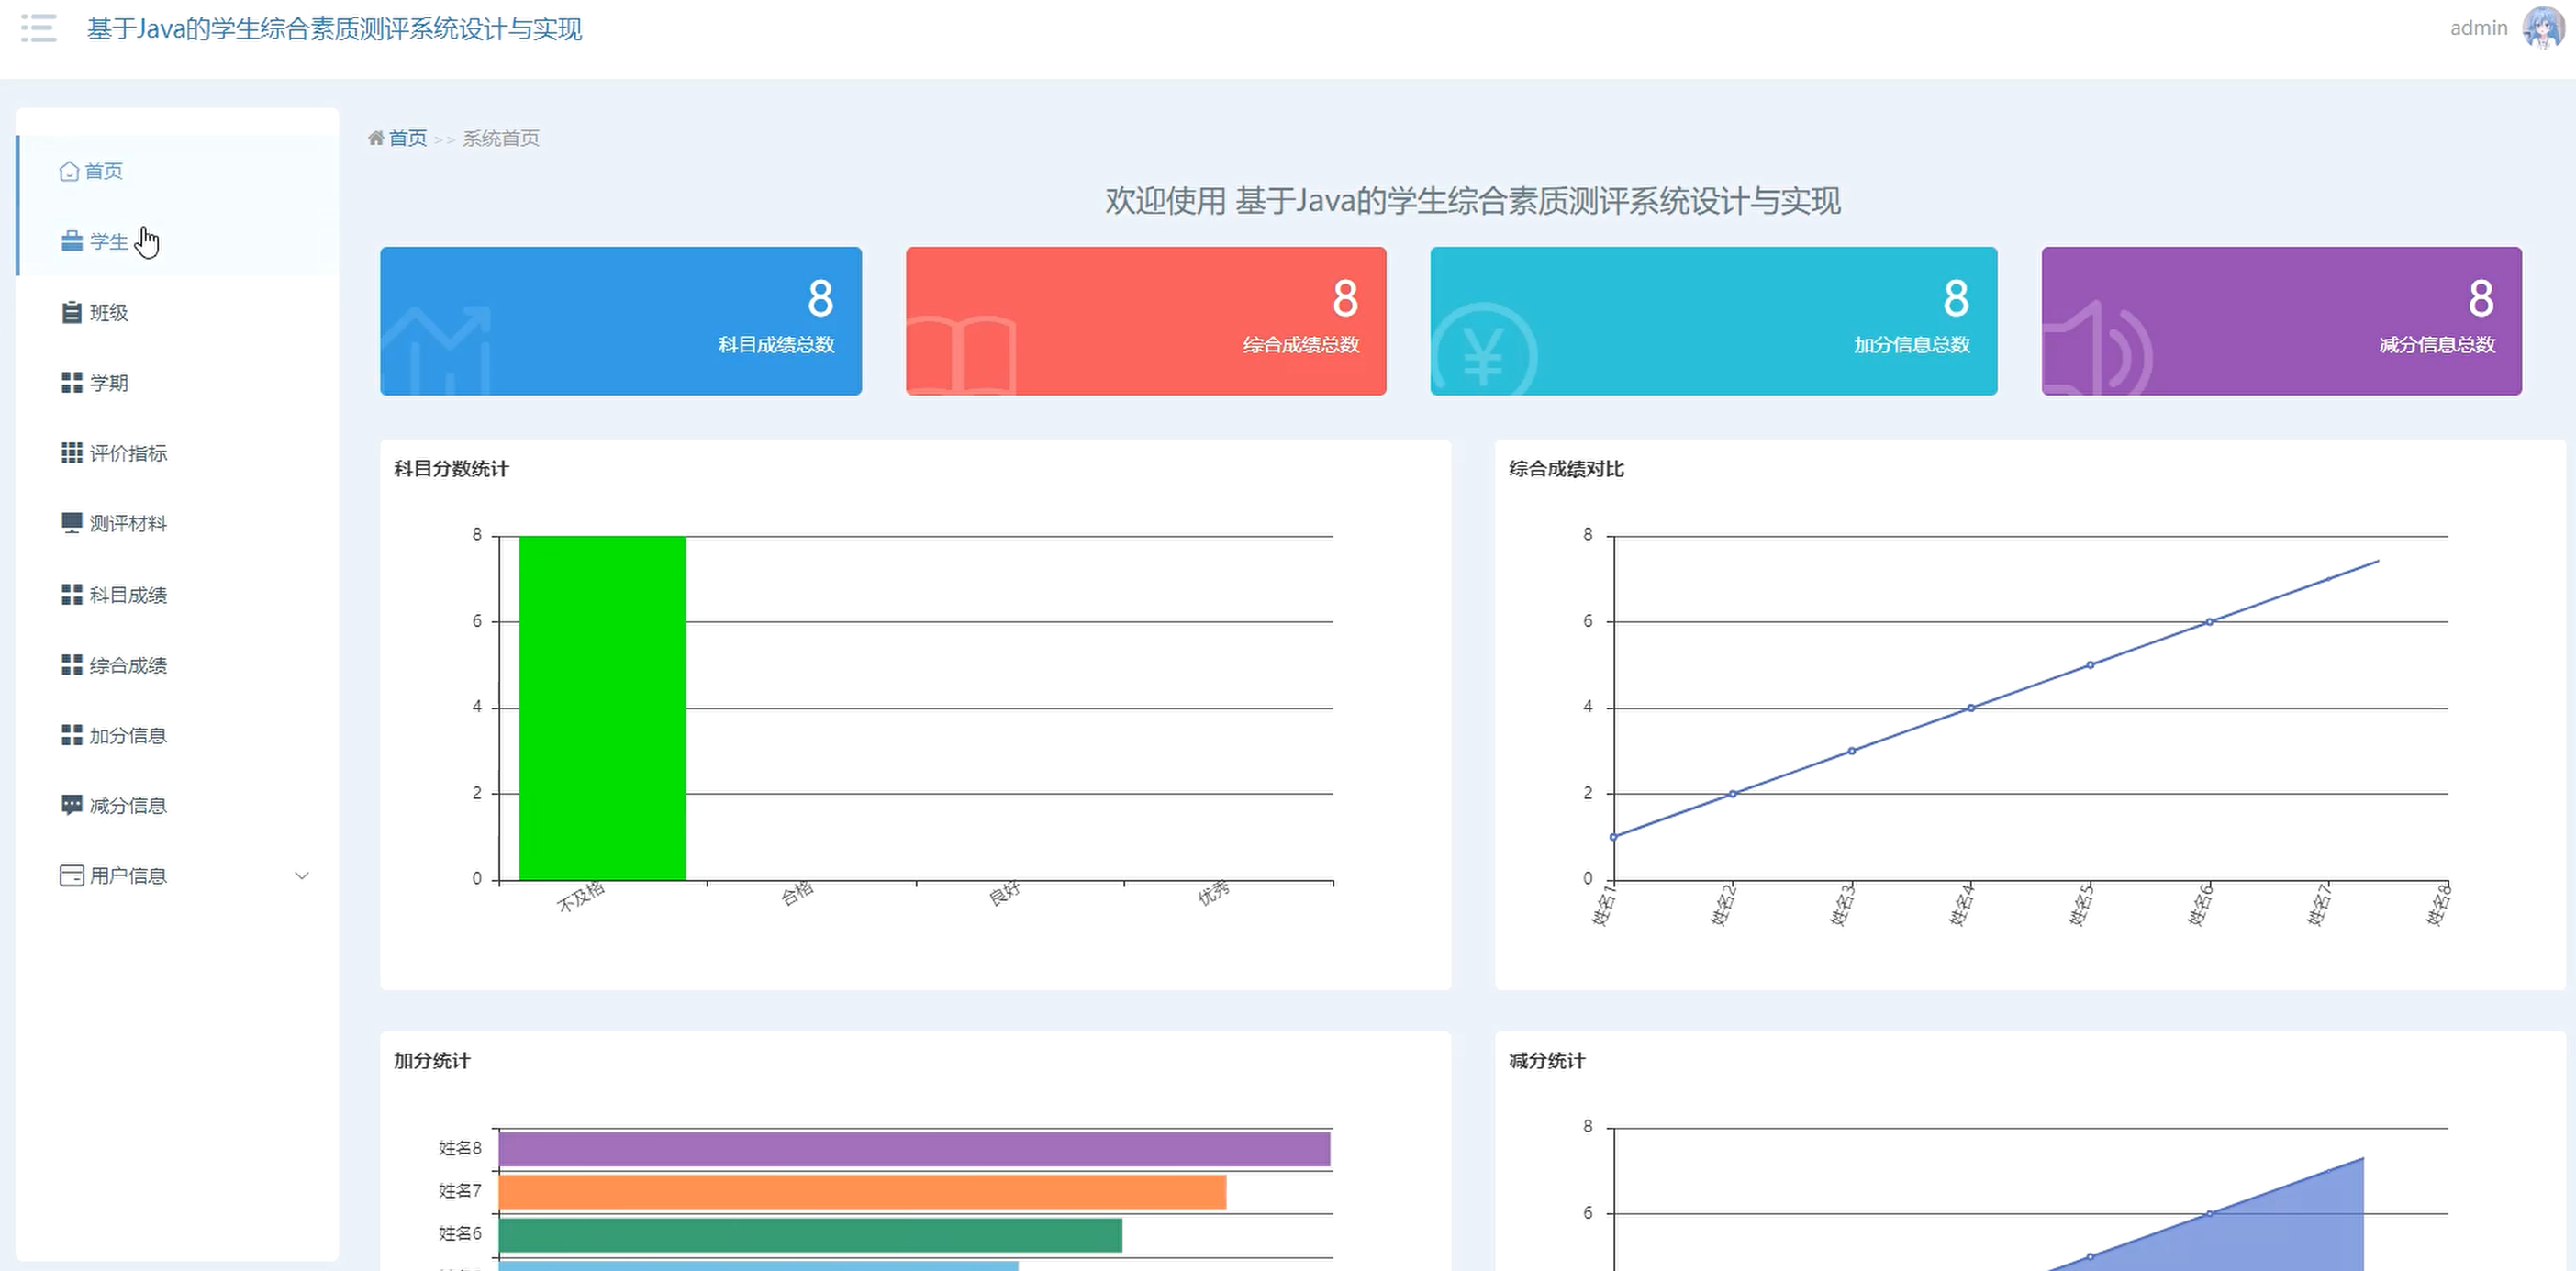Open the 学生 sidebar menu item

179,241
